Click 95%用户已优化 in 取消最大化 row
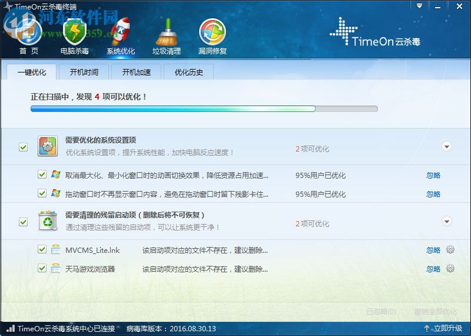The width and height of the screenshot is (471, 336). 320,176
